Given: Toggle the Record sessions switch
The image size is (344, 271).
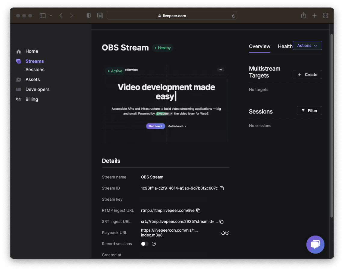Looking at the screenshot, I should [145, 244].
